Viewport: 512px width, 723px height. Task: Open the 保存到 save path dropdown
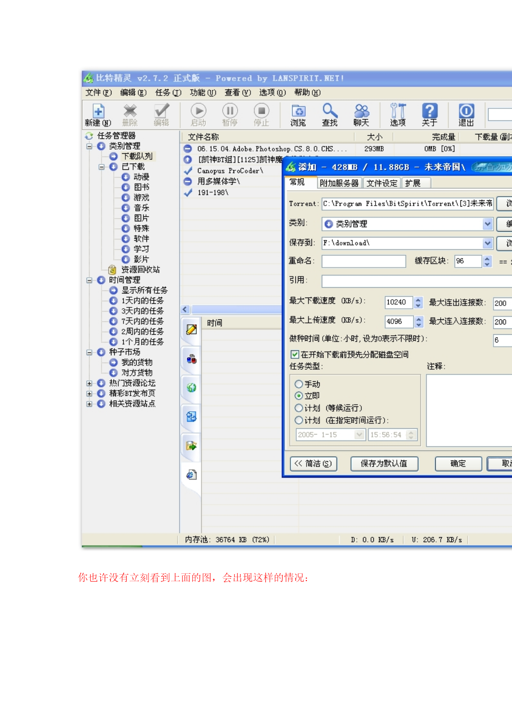coord(488,243)
